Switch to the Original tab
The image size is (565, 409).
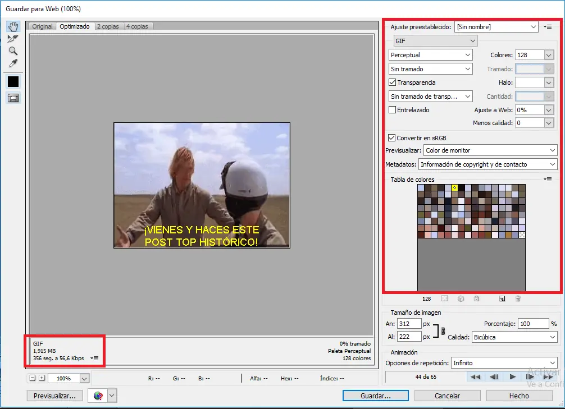coord(41,26)
